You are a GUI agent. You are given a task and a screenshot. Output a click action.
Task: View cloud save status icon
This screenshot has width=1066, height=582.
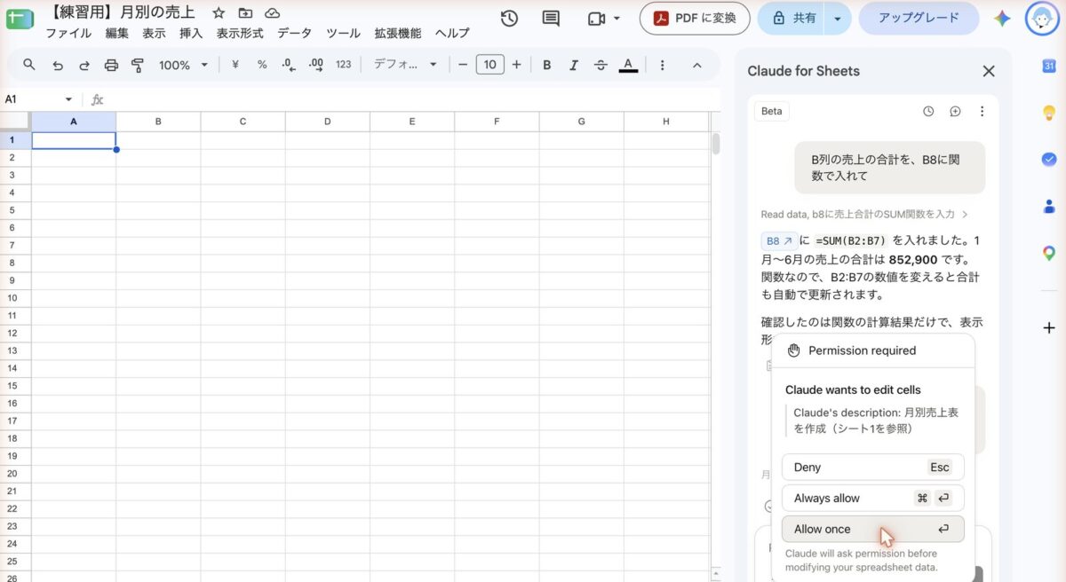coord(273,13)
